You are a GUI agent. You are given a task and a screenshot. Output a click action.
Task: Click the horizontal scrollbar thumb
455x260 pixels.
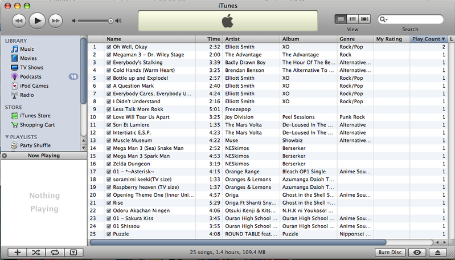tap(238, 242)
